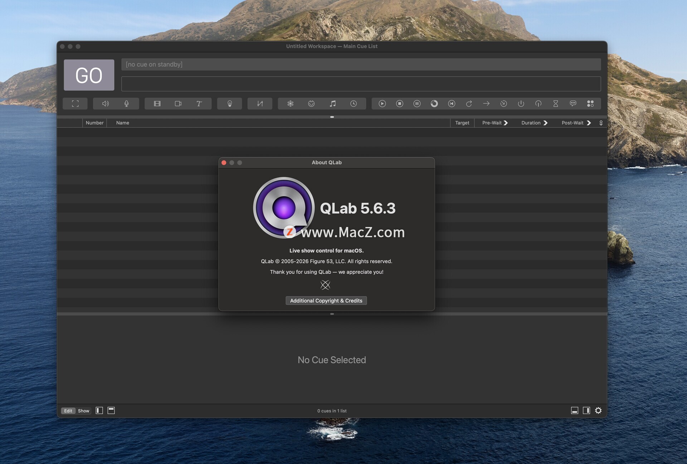Screen dimensions: 687x464
Task: Click the 'QLab 5.6.3' version text
Action: click(358, 208)
